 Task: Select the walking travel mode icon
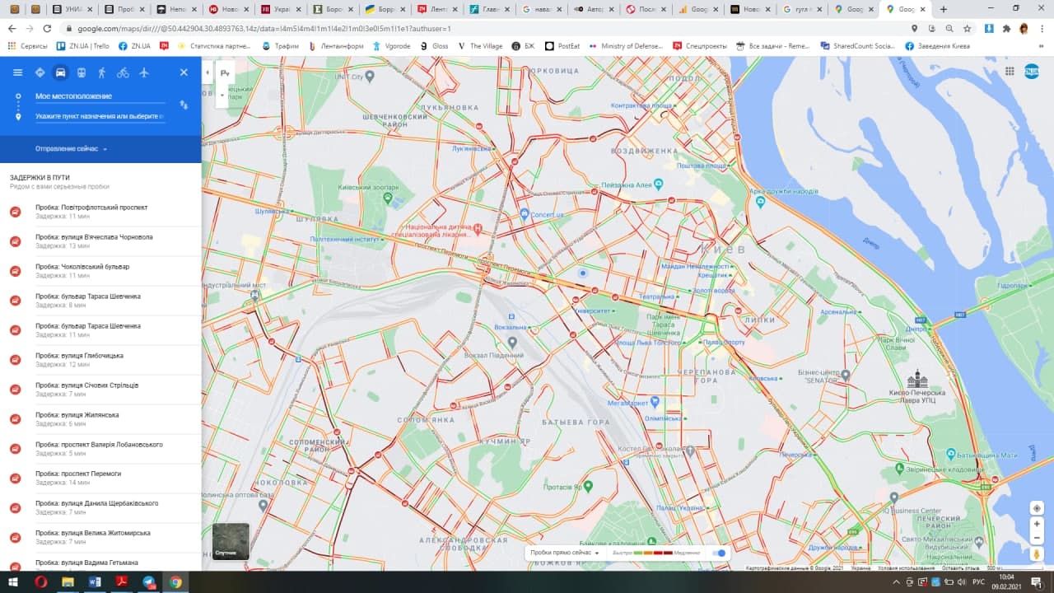[x=102, y=72]
